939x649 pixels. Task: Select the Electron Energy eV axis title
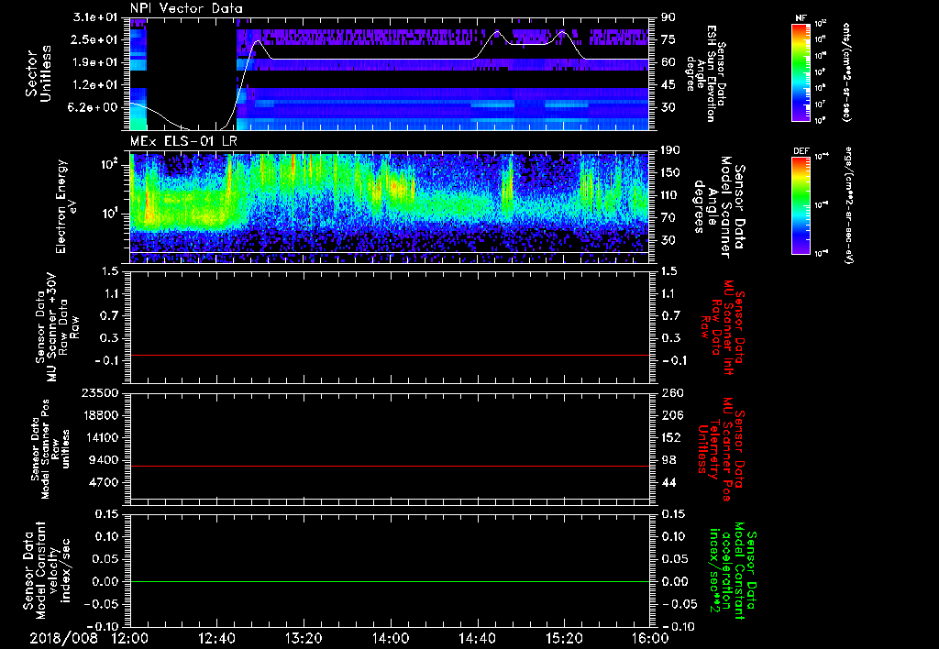pyautogui.click(x=66, y=207)
